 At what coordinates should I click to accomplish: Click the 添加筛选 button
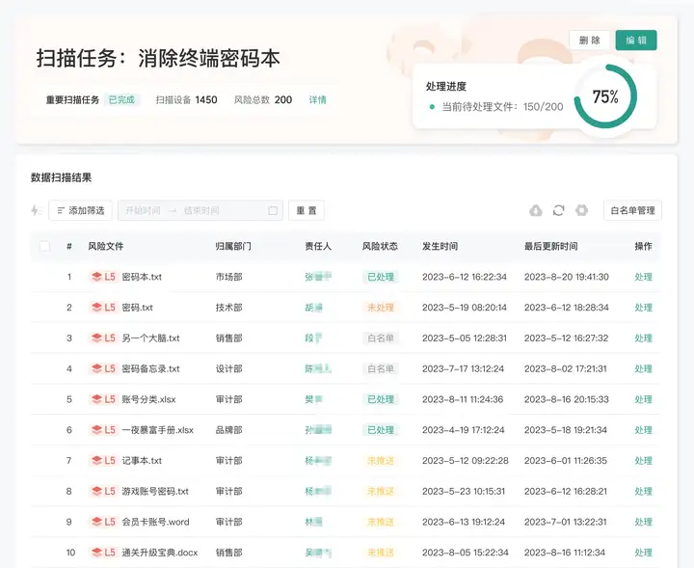coord(81,210)
